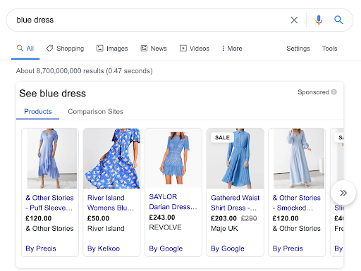Open search Tools
Image resolution: width=361 pixels, height=271 pixels.
(x=329, y=49)
